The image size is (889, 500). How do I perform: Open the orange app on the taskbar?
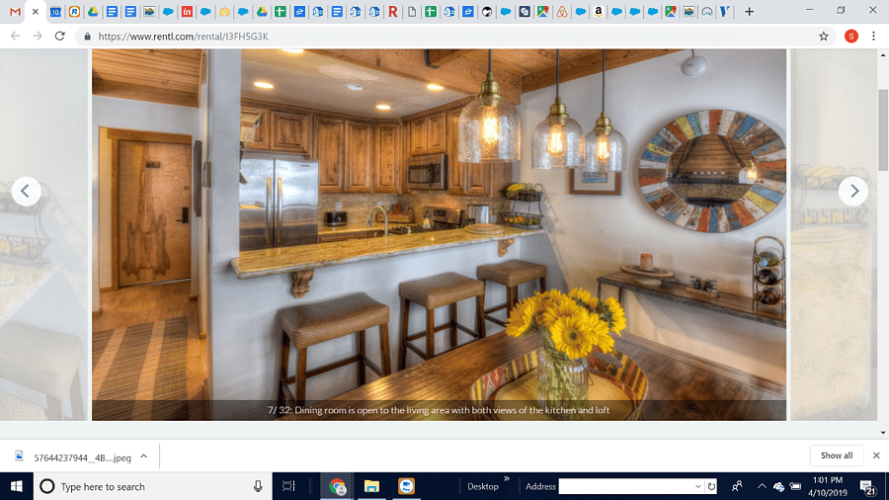(x=406, y=486)
